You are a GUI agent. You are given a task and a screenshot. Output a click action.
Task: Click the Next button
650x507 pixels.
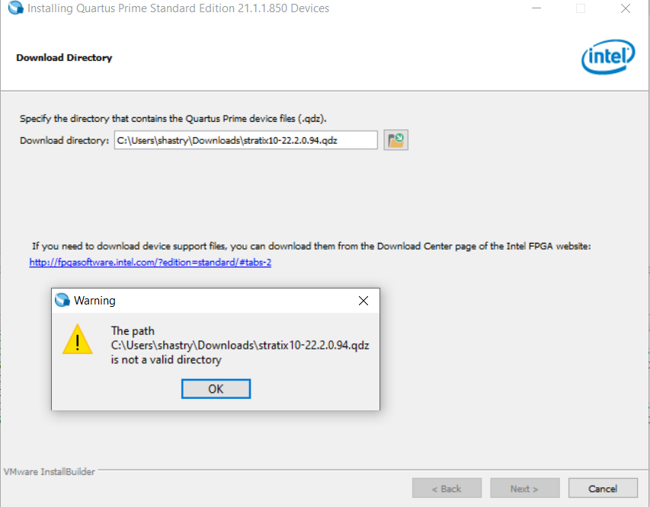[x=524, y=488]
